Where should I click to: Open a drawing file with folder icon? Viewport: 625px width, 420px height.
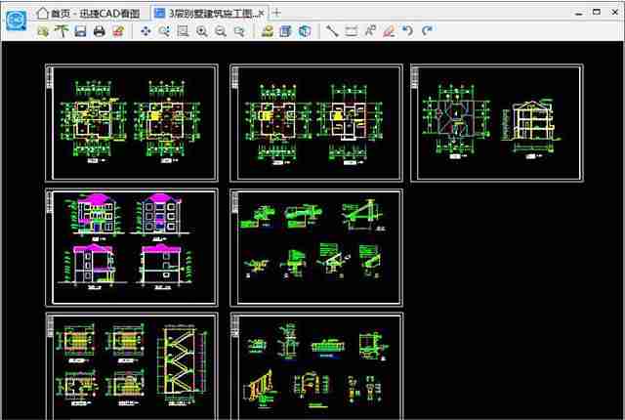[x=43, y=30]
